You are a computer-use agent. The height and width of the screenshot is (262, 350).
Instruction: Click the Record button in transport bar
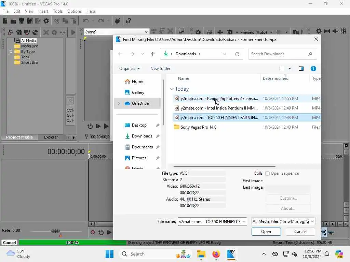[x=92, y=232]
